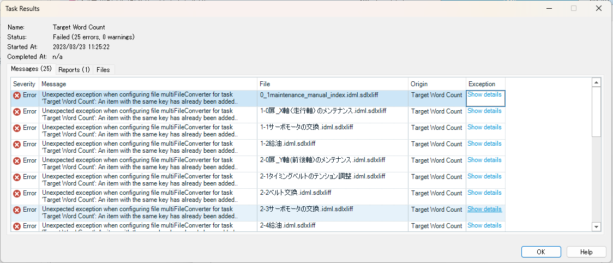Close the Task Results window
Screen dimensions: 613x263
pyautogui.click(x=598, y=8)
